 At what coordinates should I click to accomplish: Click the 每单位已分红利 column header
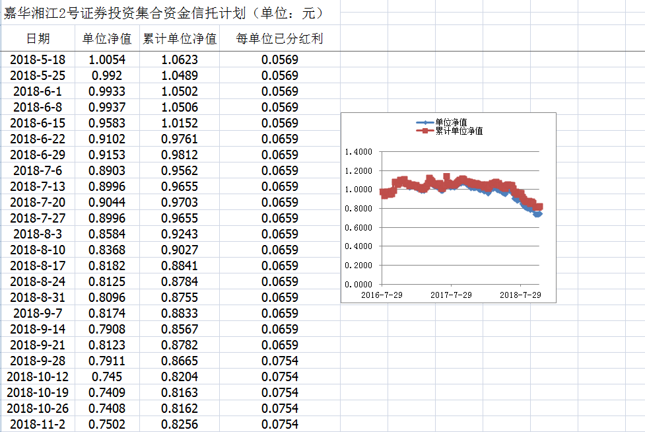[280, 39]
